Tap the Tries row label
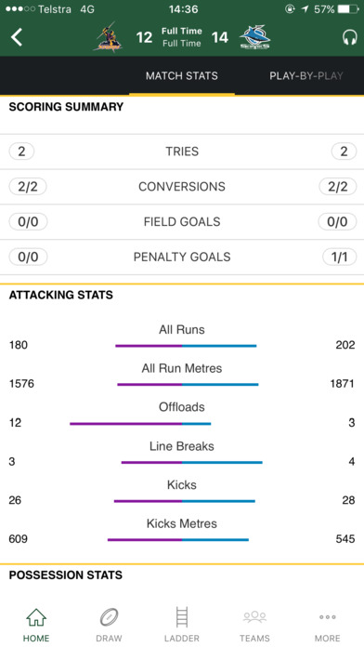 click(x=182, y=152)
